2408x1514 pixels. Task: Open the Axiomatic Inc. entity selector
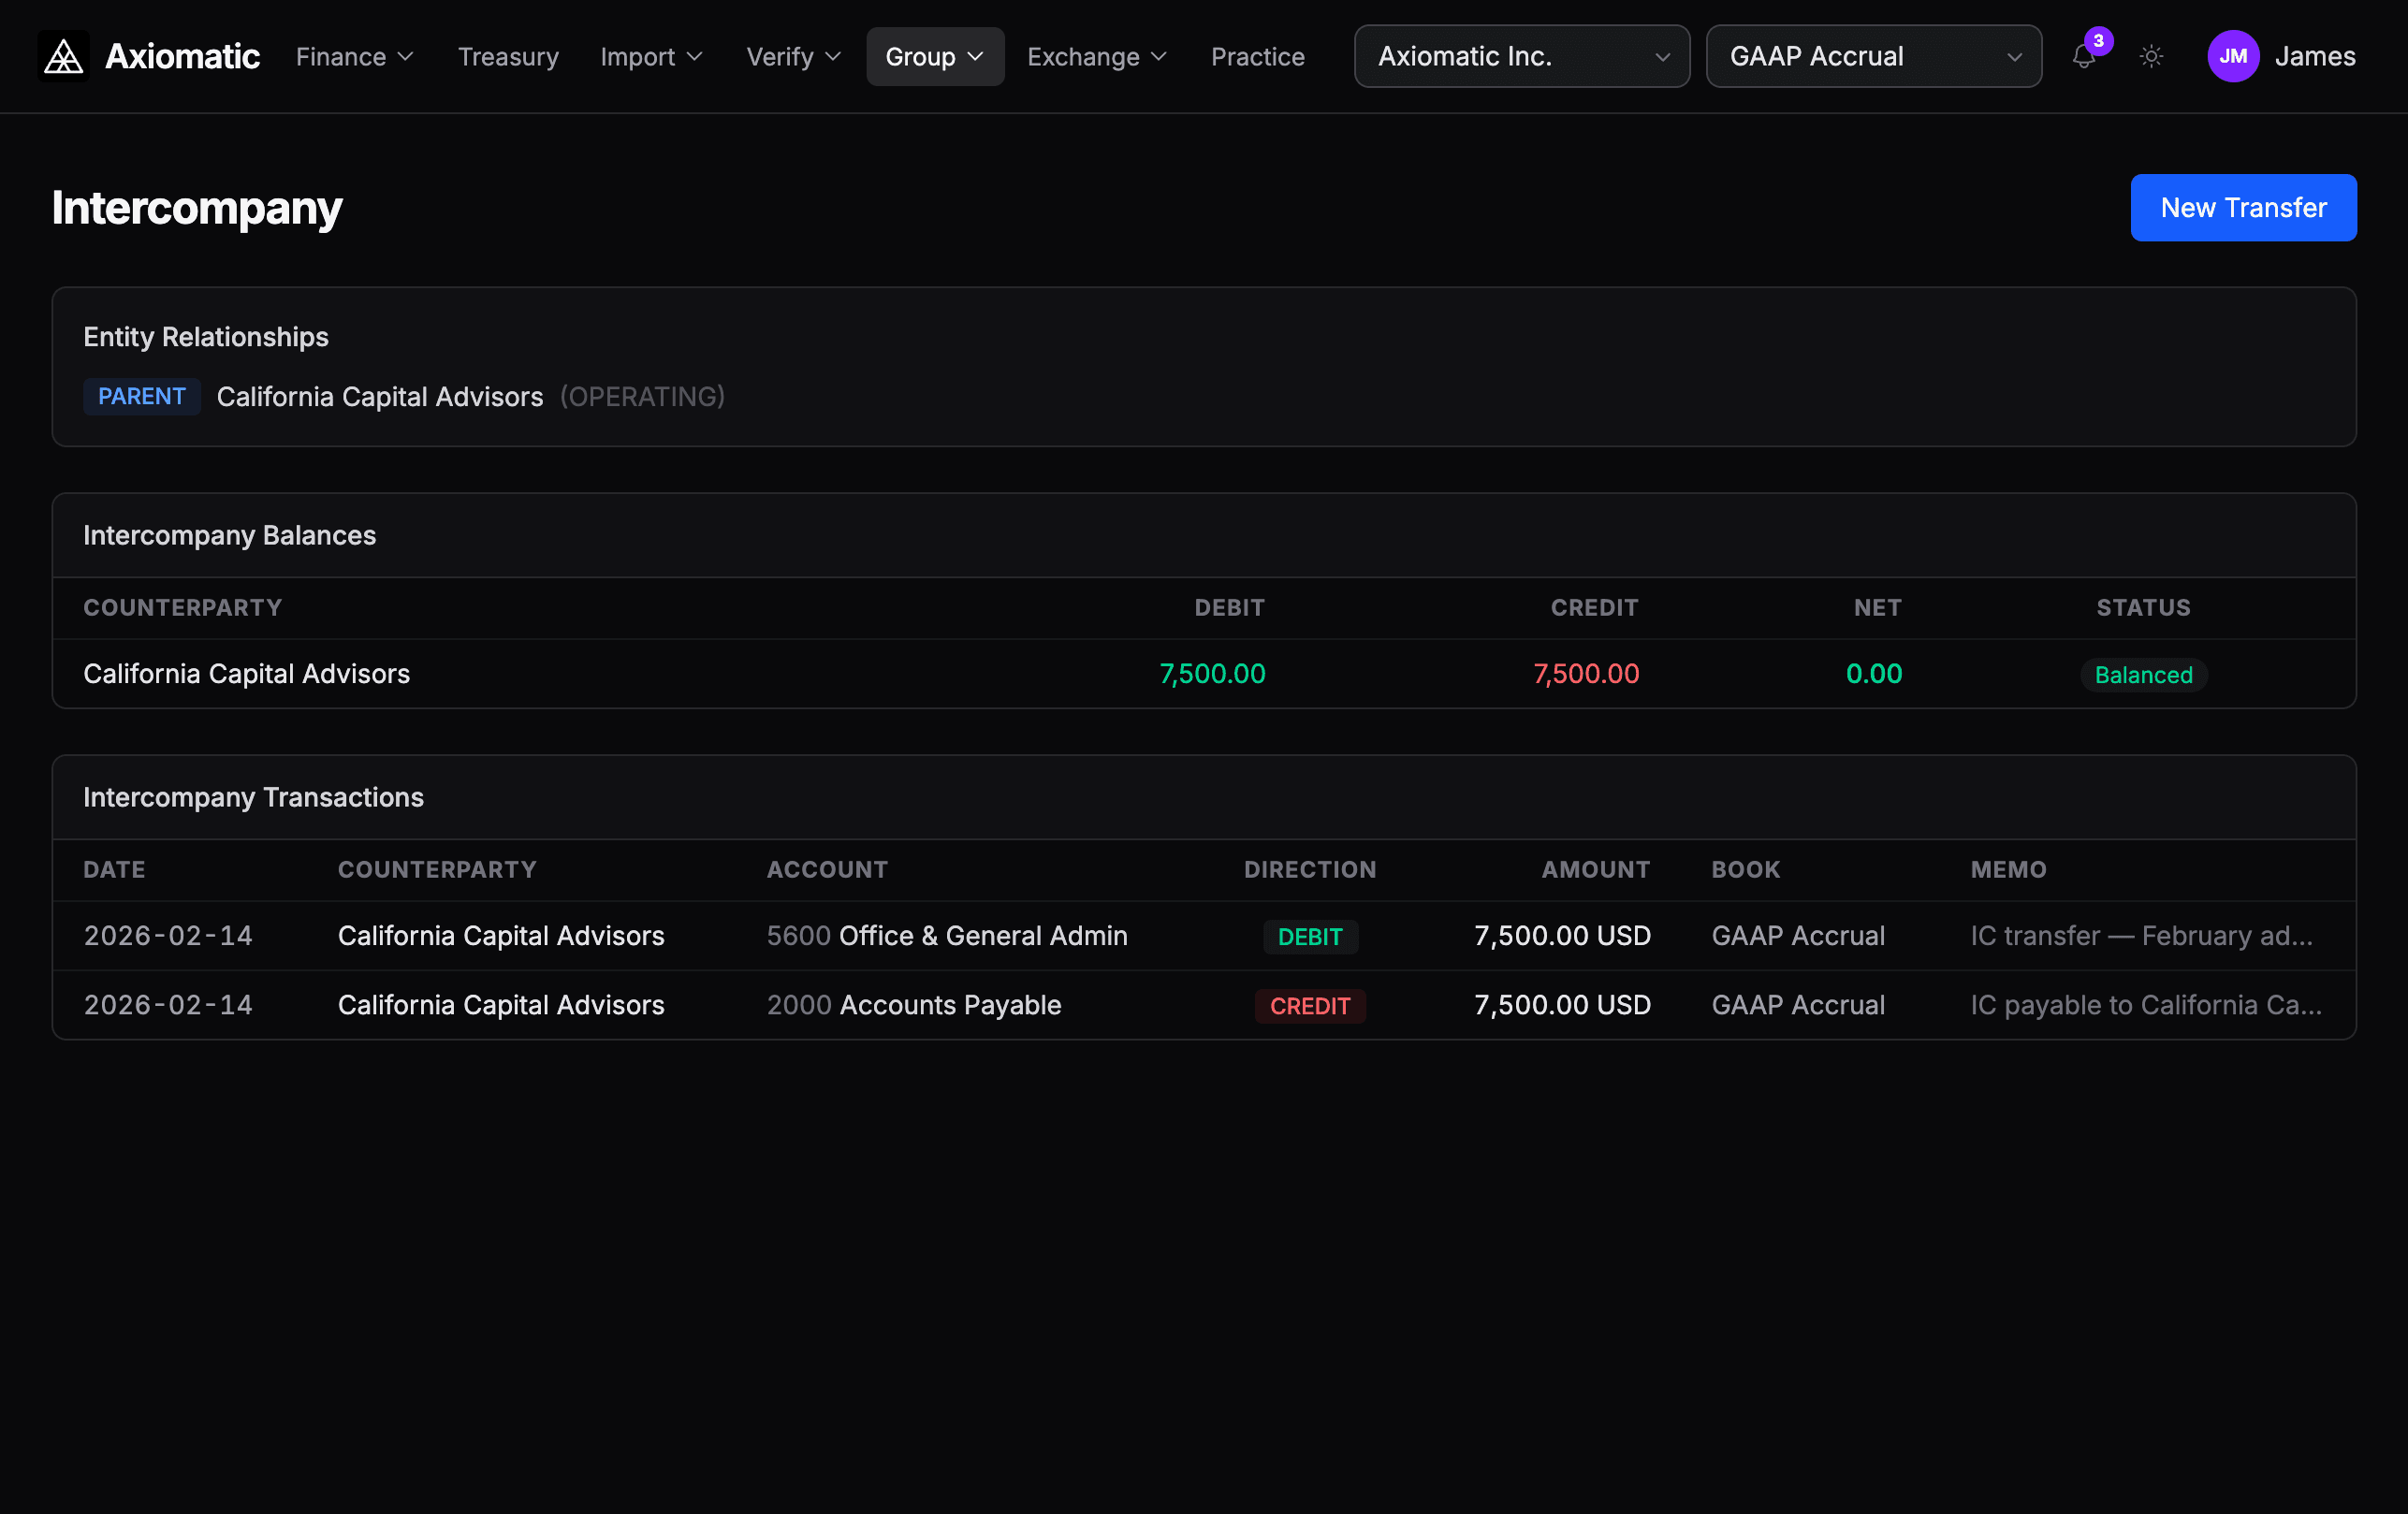(x=1521, y=57)
